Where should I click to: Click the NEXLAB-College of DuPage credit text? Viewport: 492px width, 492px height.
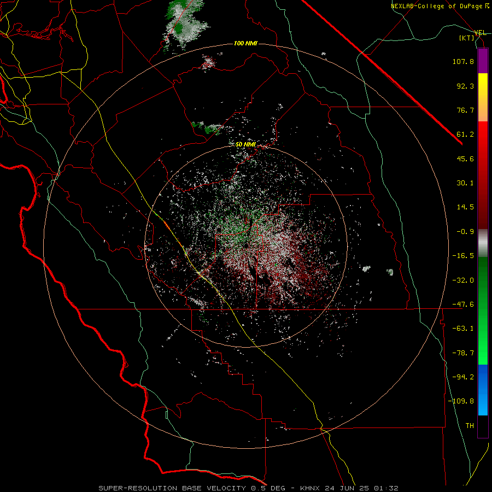tap(437, 6)
